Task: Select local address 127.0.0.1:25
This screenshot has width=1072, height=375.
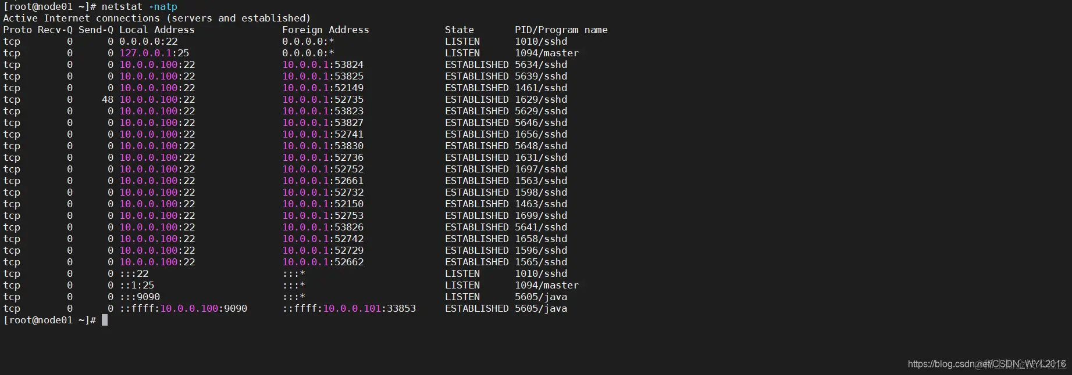Action: (154, 53)
